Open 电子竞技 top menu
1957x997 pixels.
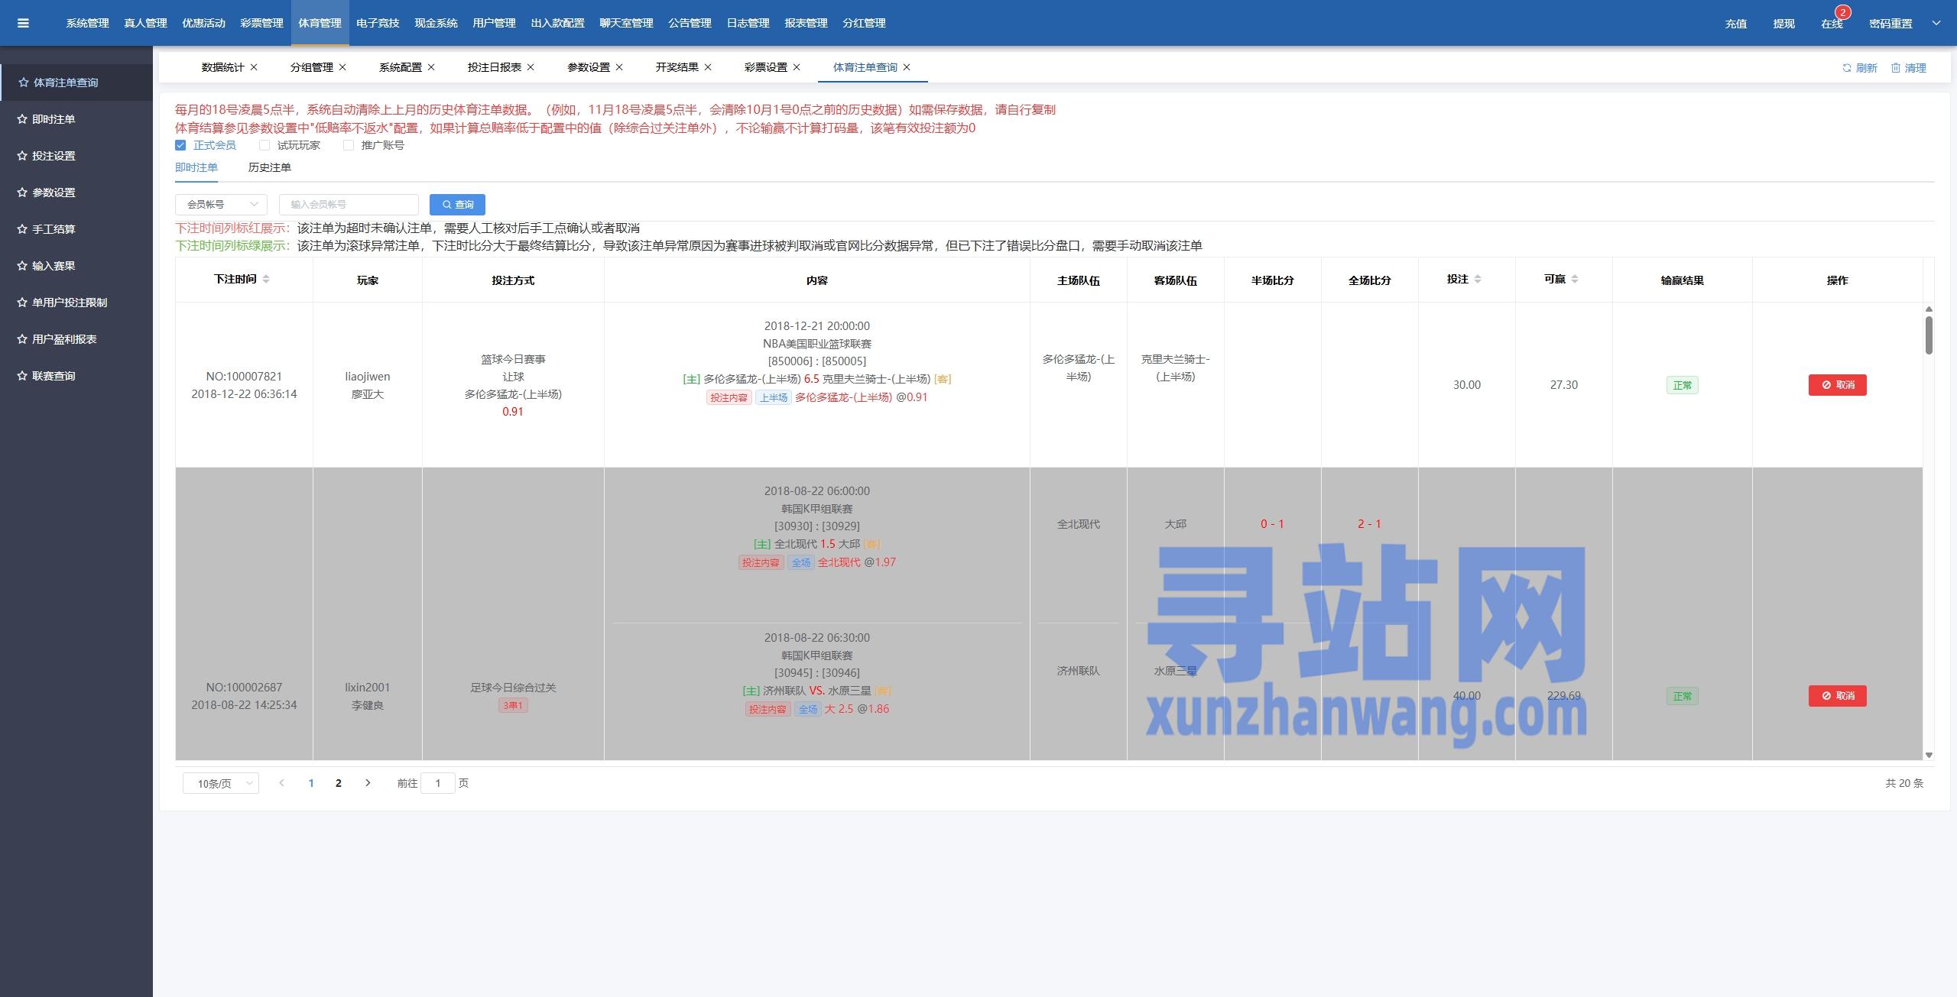click(x=378, y=23)
